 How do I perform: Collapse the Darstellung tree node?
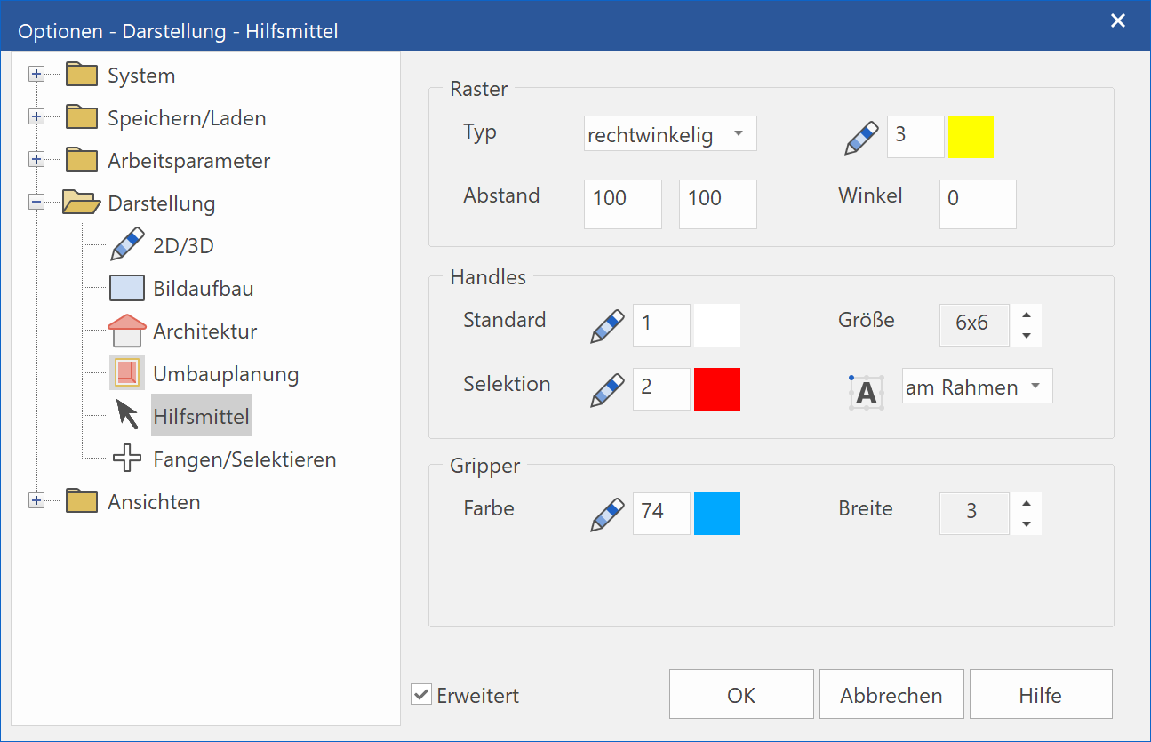36,203
